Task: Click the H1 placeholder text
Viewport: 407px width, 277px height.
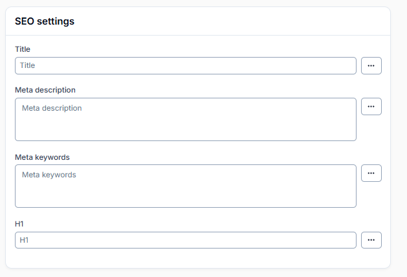Action: pyautogui.click(x=24, y=240)
